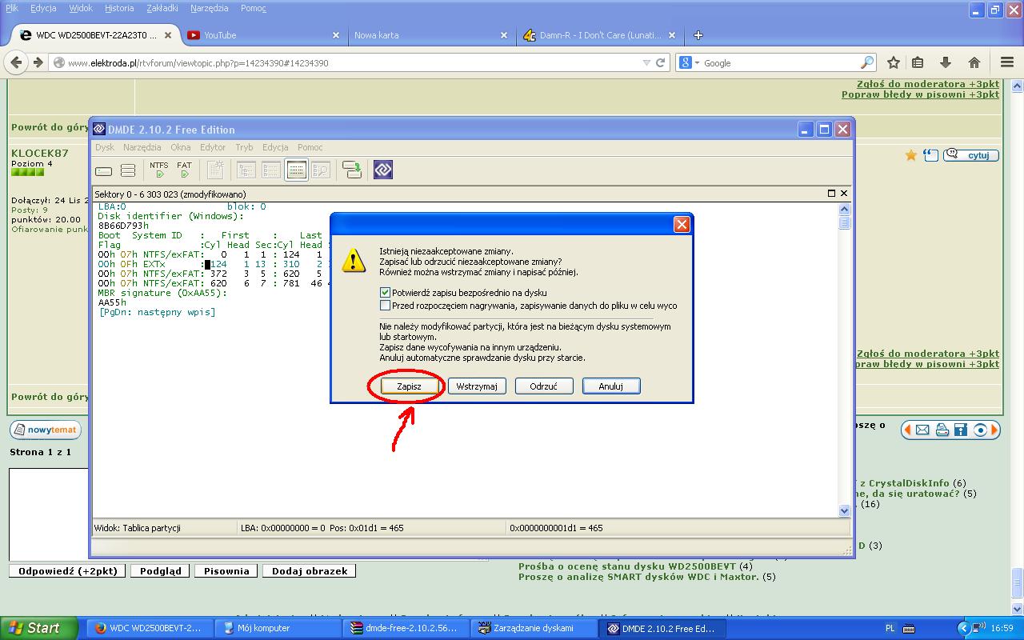Click the active partition table view icon

(296, 170)
